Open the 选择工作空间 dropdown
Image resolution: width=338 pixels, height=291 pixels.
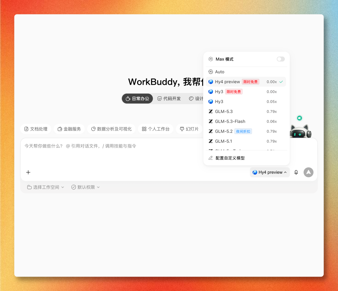coord(45,187)
